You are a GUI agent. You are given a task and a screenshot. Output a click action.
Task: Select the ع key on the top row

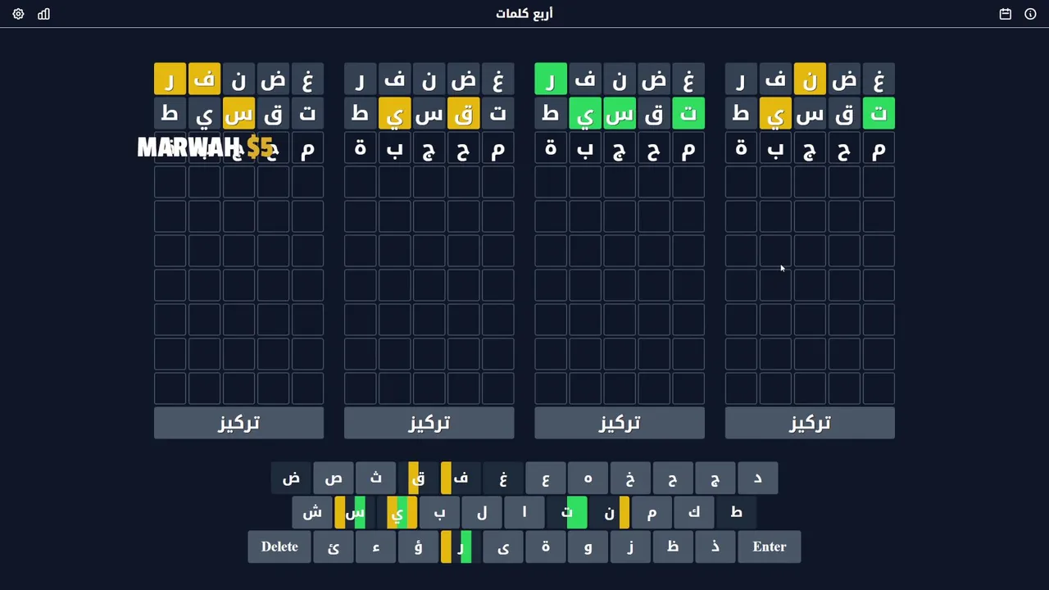tap(546, 479)
